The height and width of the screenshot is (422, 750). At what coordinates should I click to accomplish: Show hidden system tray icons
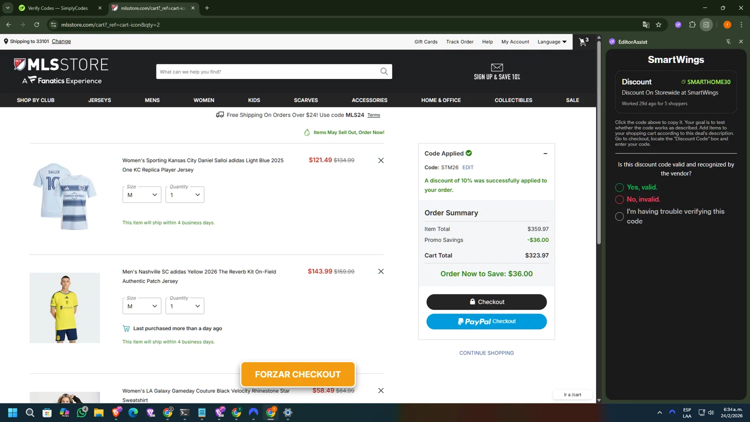coord(659,412)
